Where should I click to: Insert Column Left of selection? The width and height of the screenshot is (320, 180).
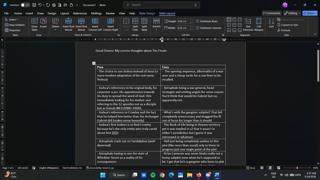95,25
